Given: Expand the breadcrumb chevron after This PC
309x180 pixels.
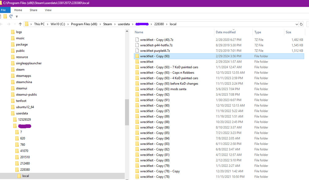Looking at the screenshot, I should click(48, 24).
